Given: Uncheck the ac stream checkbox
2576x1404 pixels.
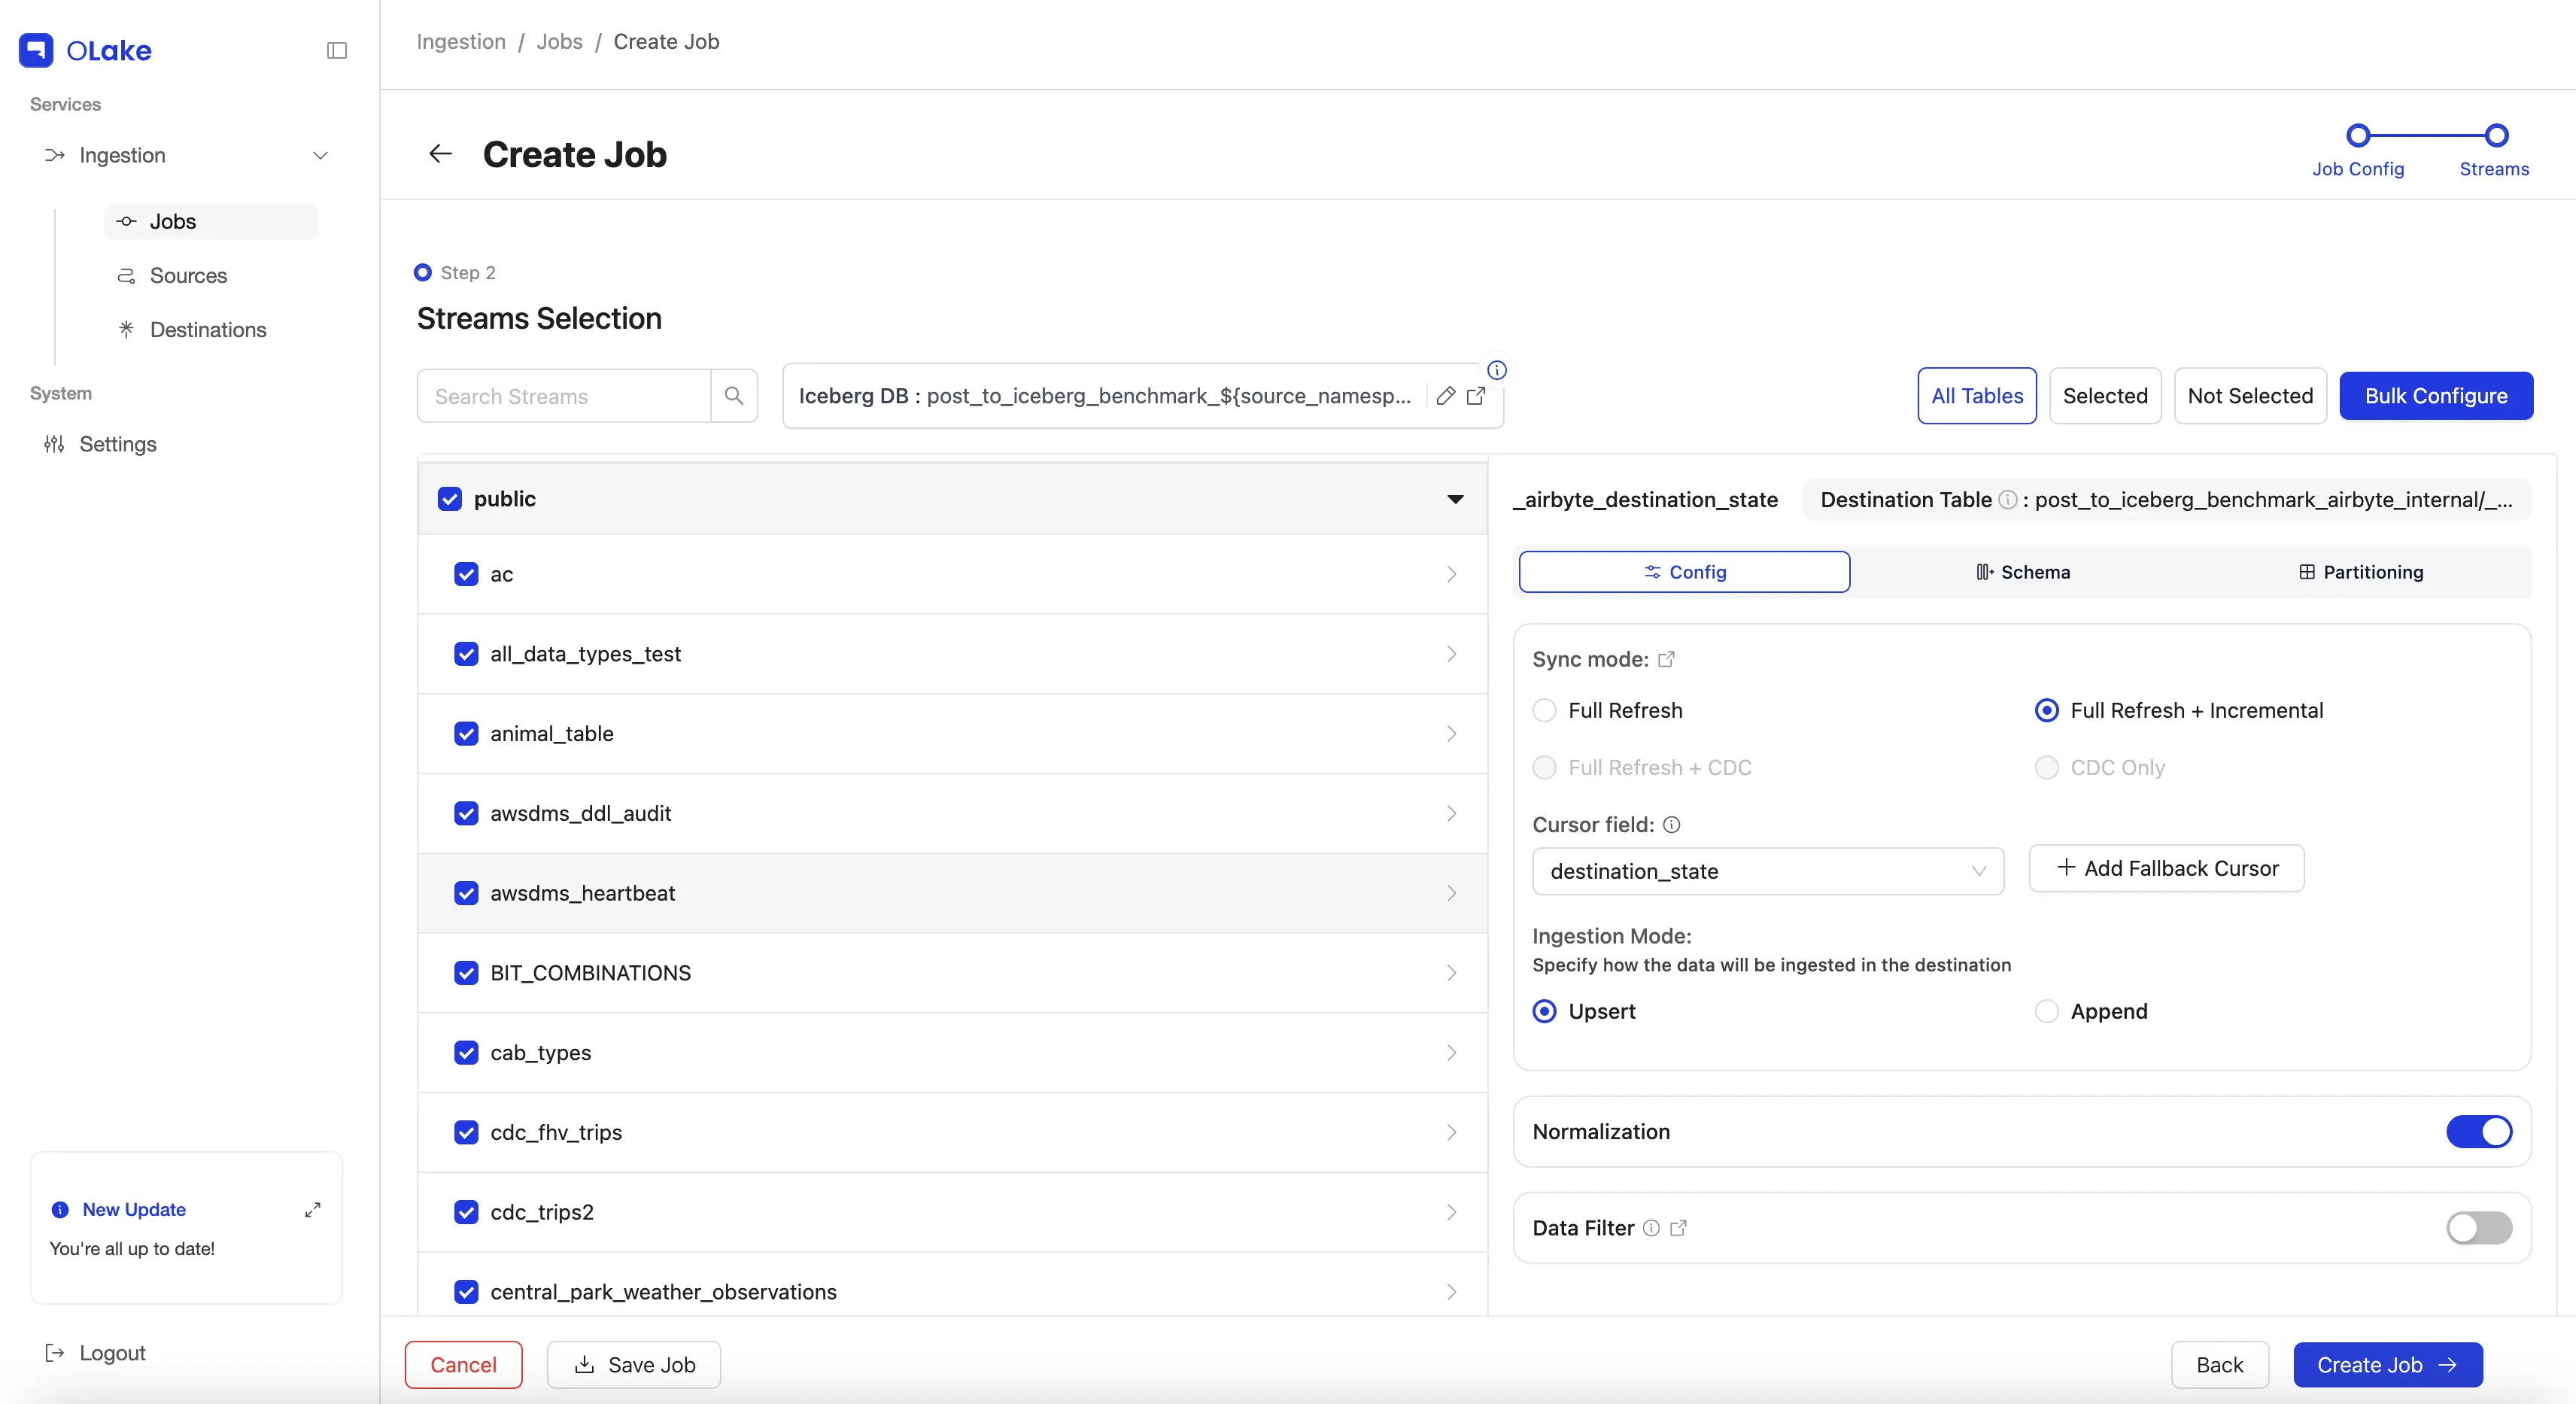Looking at the screenshot, I should [466, 574].
